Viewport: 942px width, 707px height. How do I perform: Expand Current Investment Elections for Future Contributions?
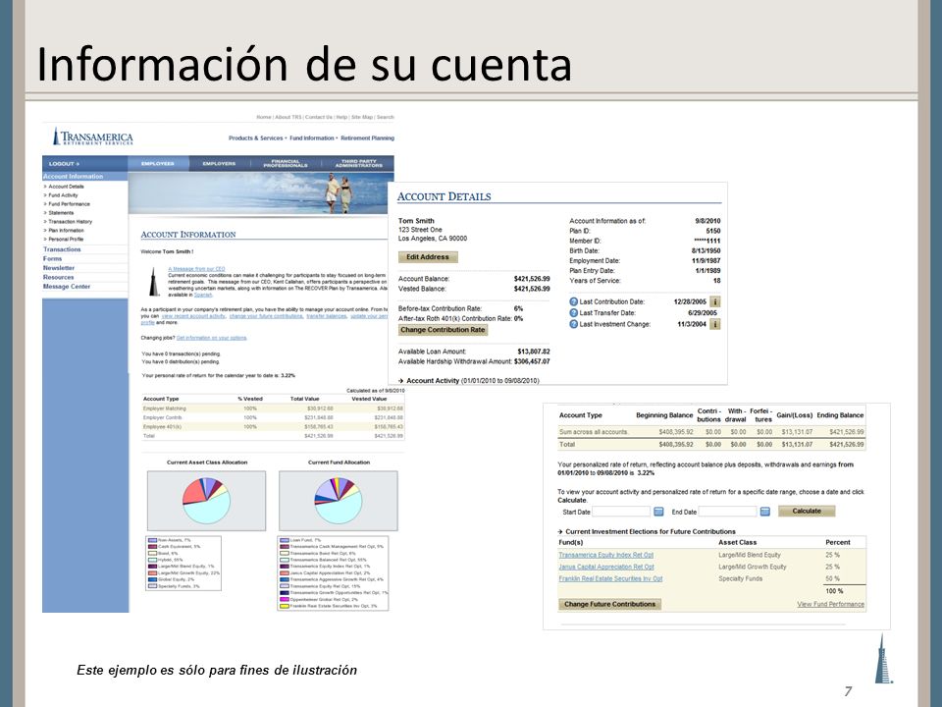(560, 531)
